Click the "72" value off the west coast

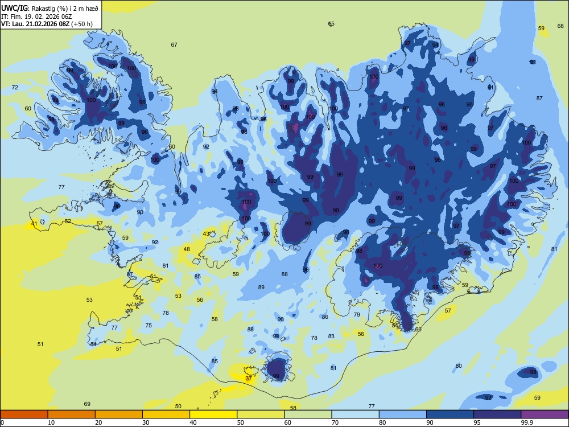tap(15, 87)
